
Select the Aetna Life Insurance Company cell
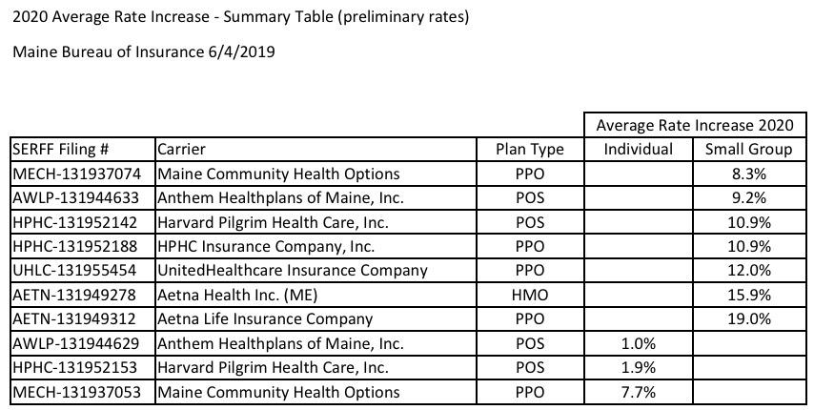265,319
